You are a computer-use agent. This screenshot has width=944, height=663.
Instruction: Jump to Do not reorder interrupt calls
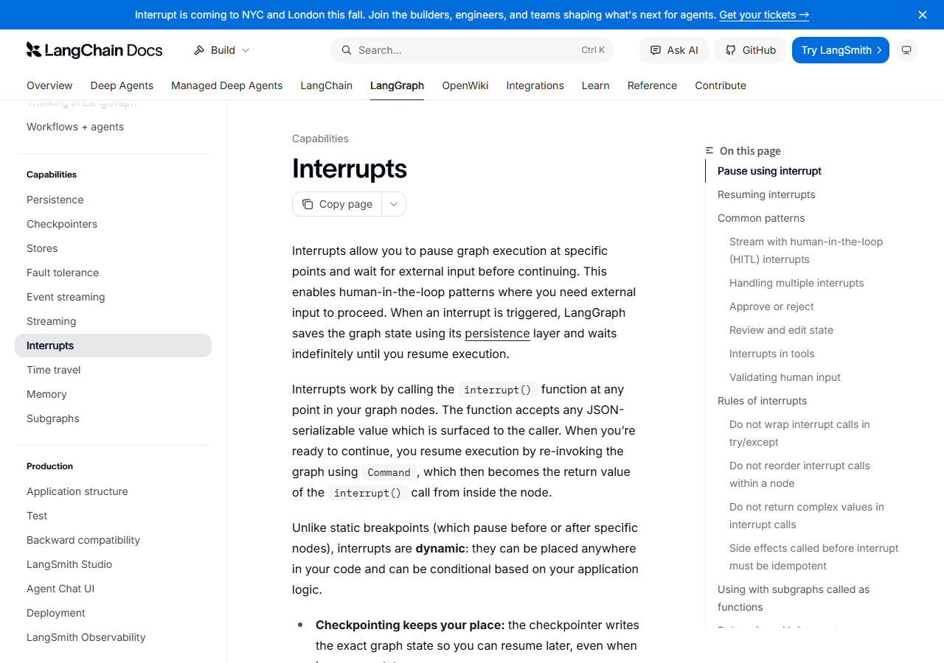[799, 474]
